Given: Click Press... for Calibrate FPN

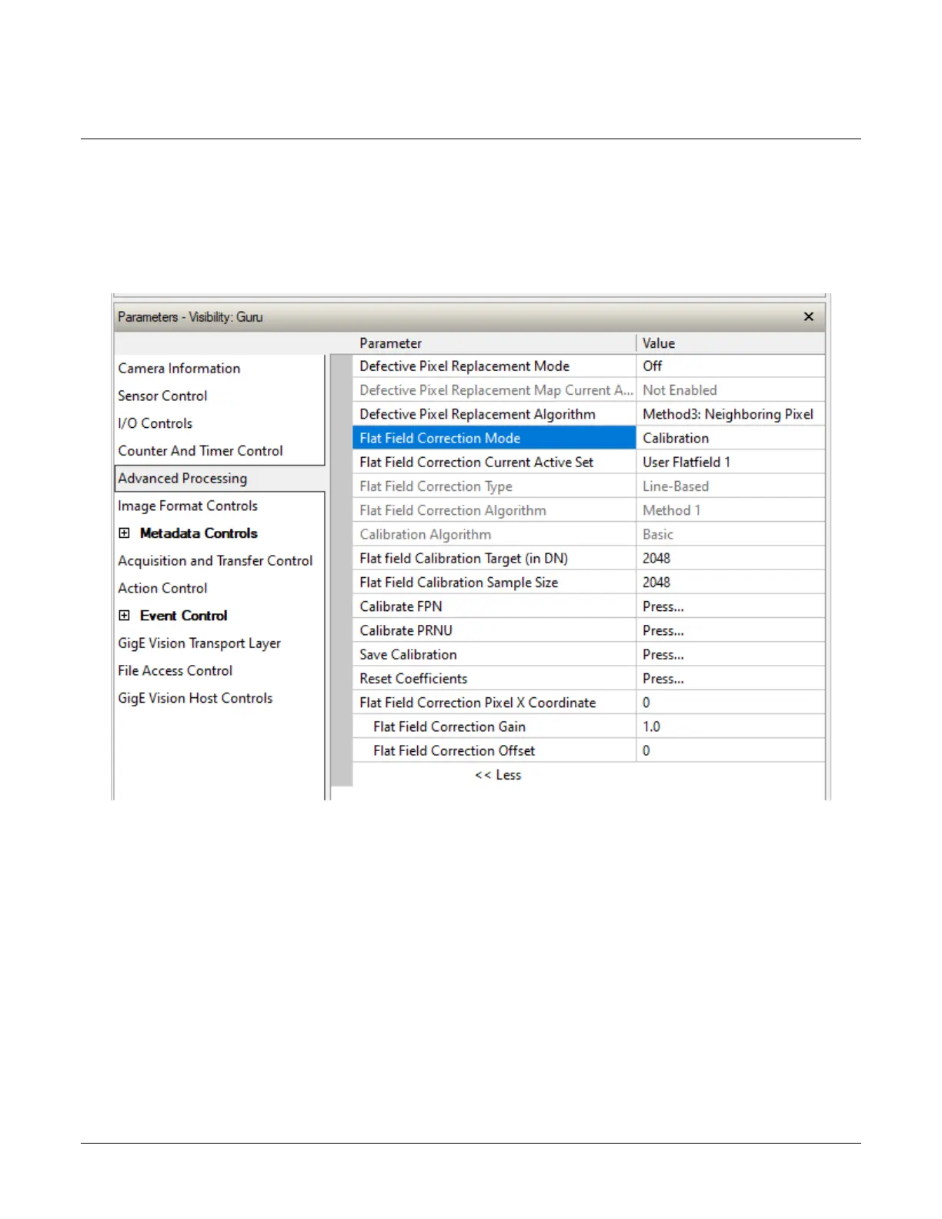Looking at the screenshot, I should pyautogui.click(x=730, y=606).
